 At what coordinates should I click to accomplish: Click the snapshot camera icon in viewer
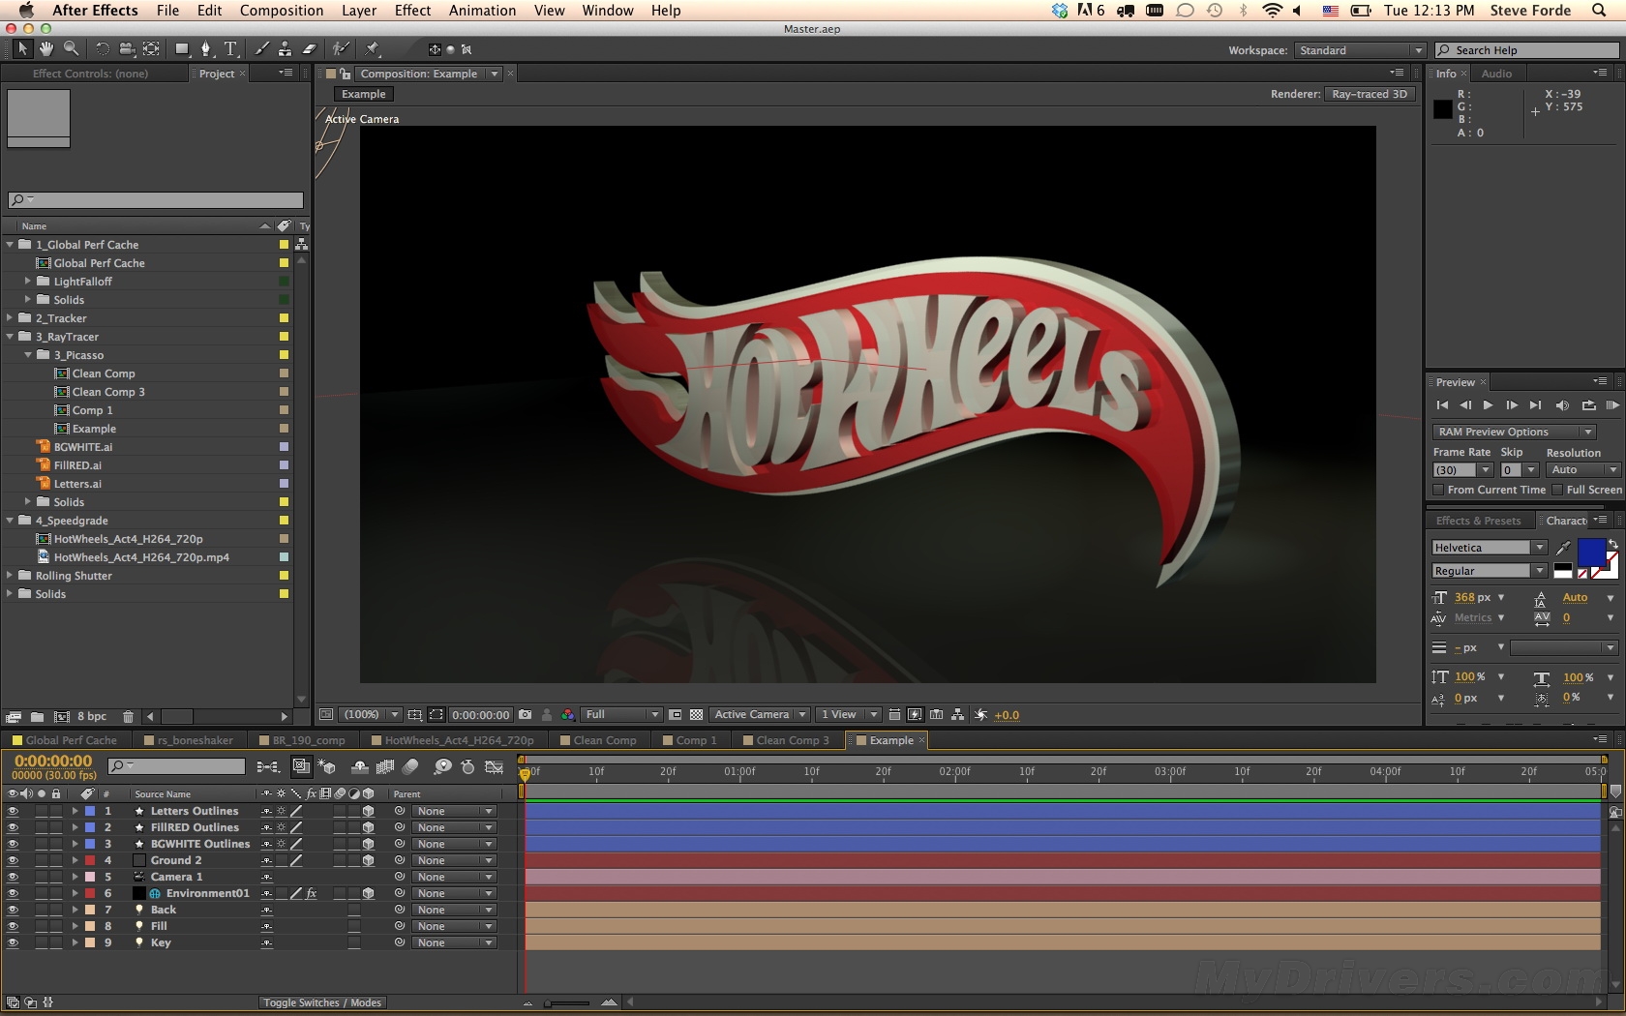pos(525,715)
